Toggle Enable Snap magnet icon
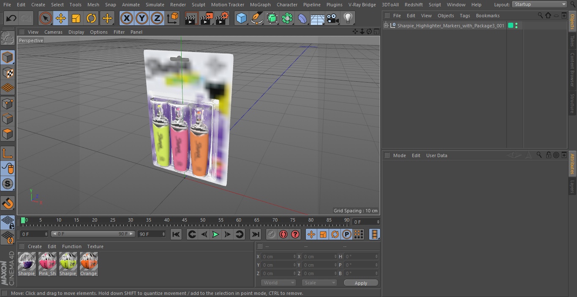The height and width of the screenshot is (297, 577). (8, 204)
